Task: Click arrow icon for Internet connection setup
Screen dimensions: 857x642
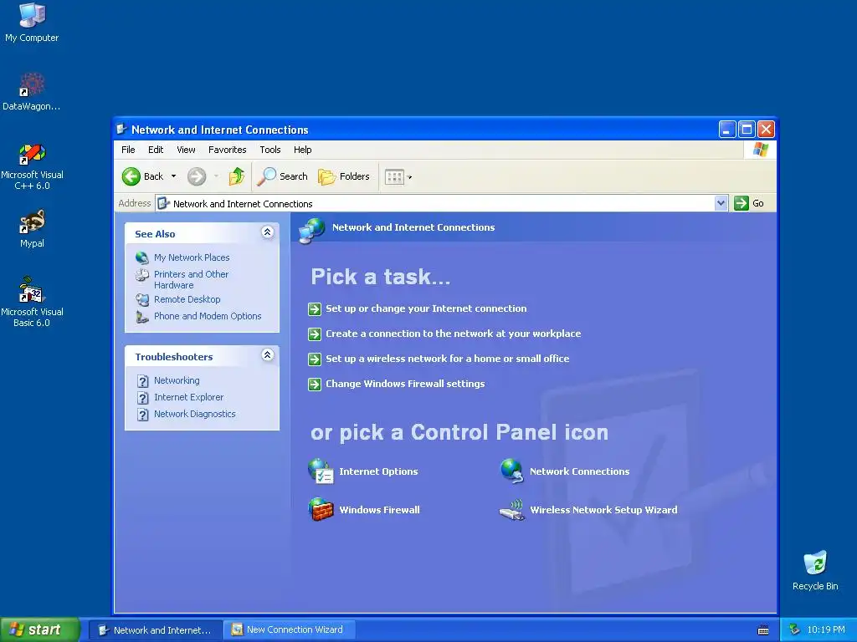Action: 315,309
